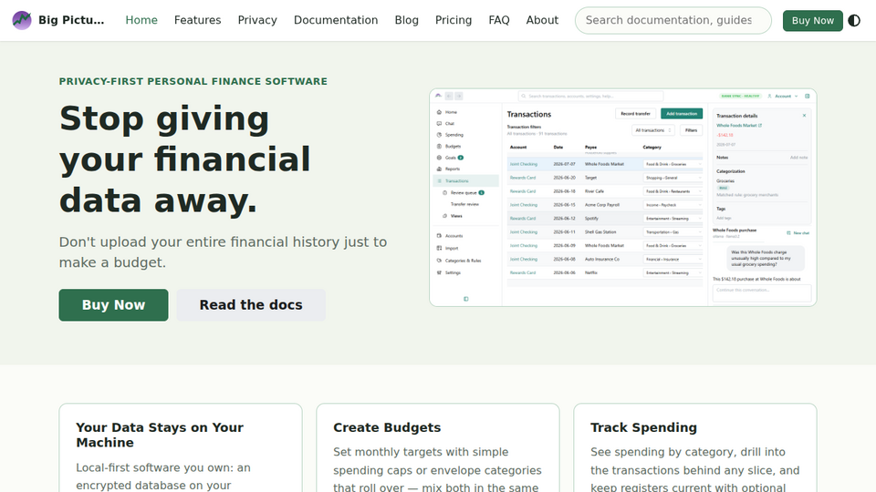Click 'PRIVACY-FIRST PERSONAL FINANCE SOFTWARE' tagline

click(x=193, y=81)
